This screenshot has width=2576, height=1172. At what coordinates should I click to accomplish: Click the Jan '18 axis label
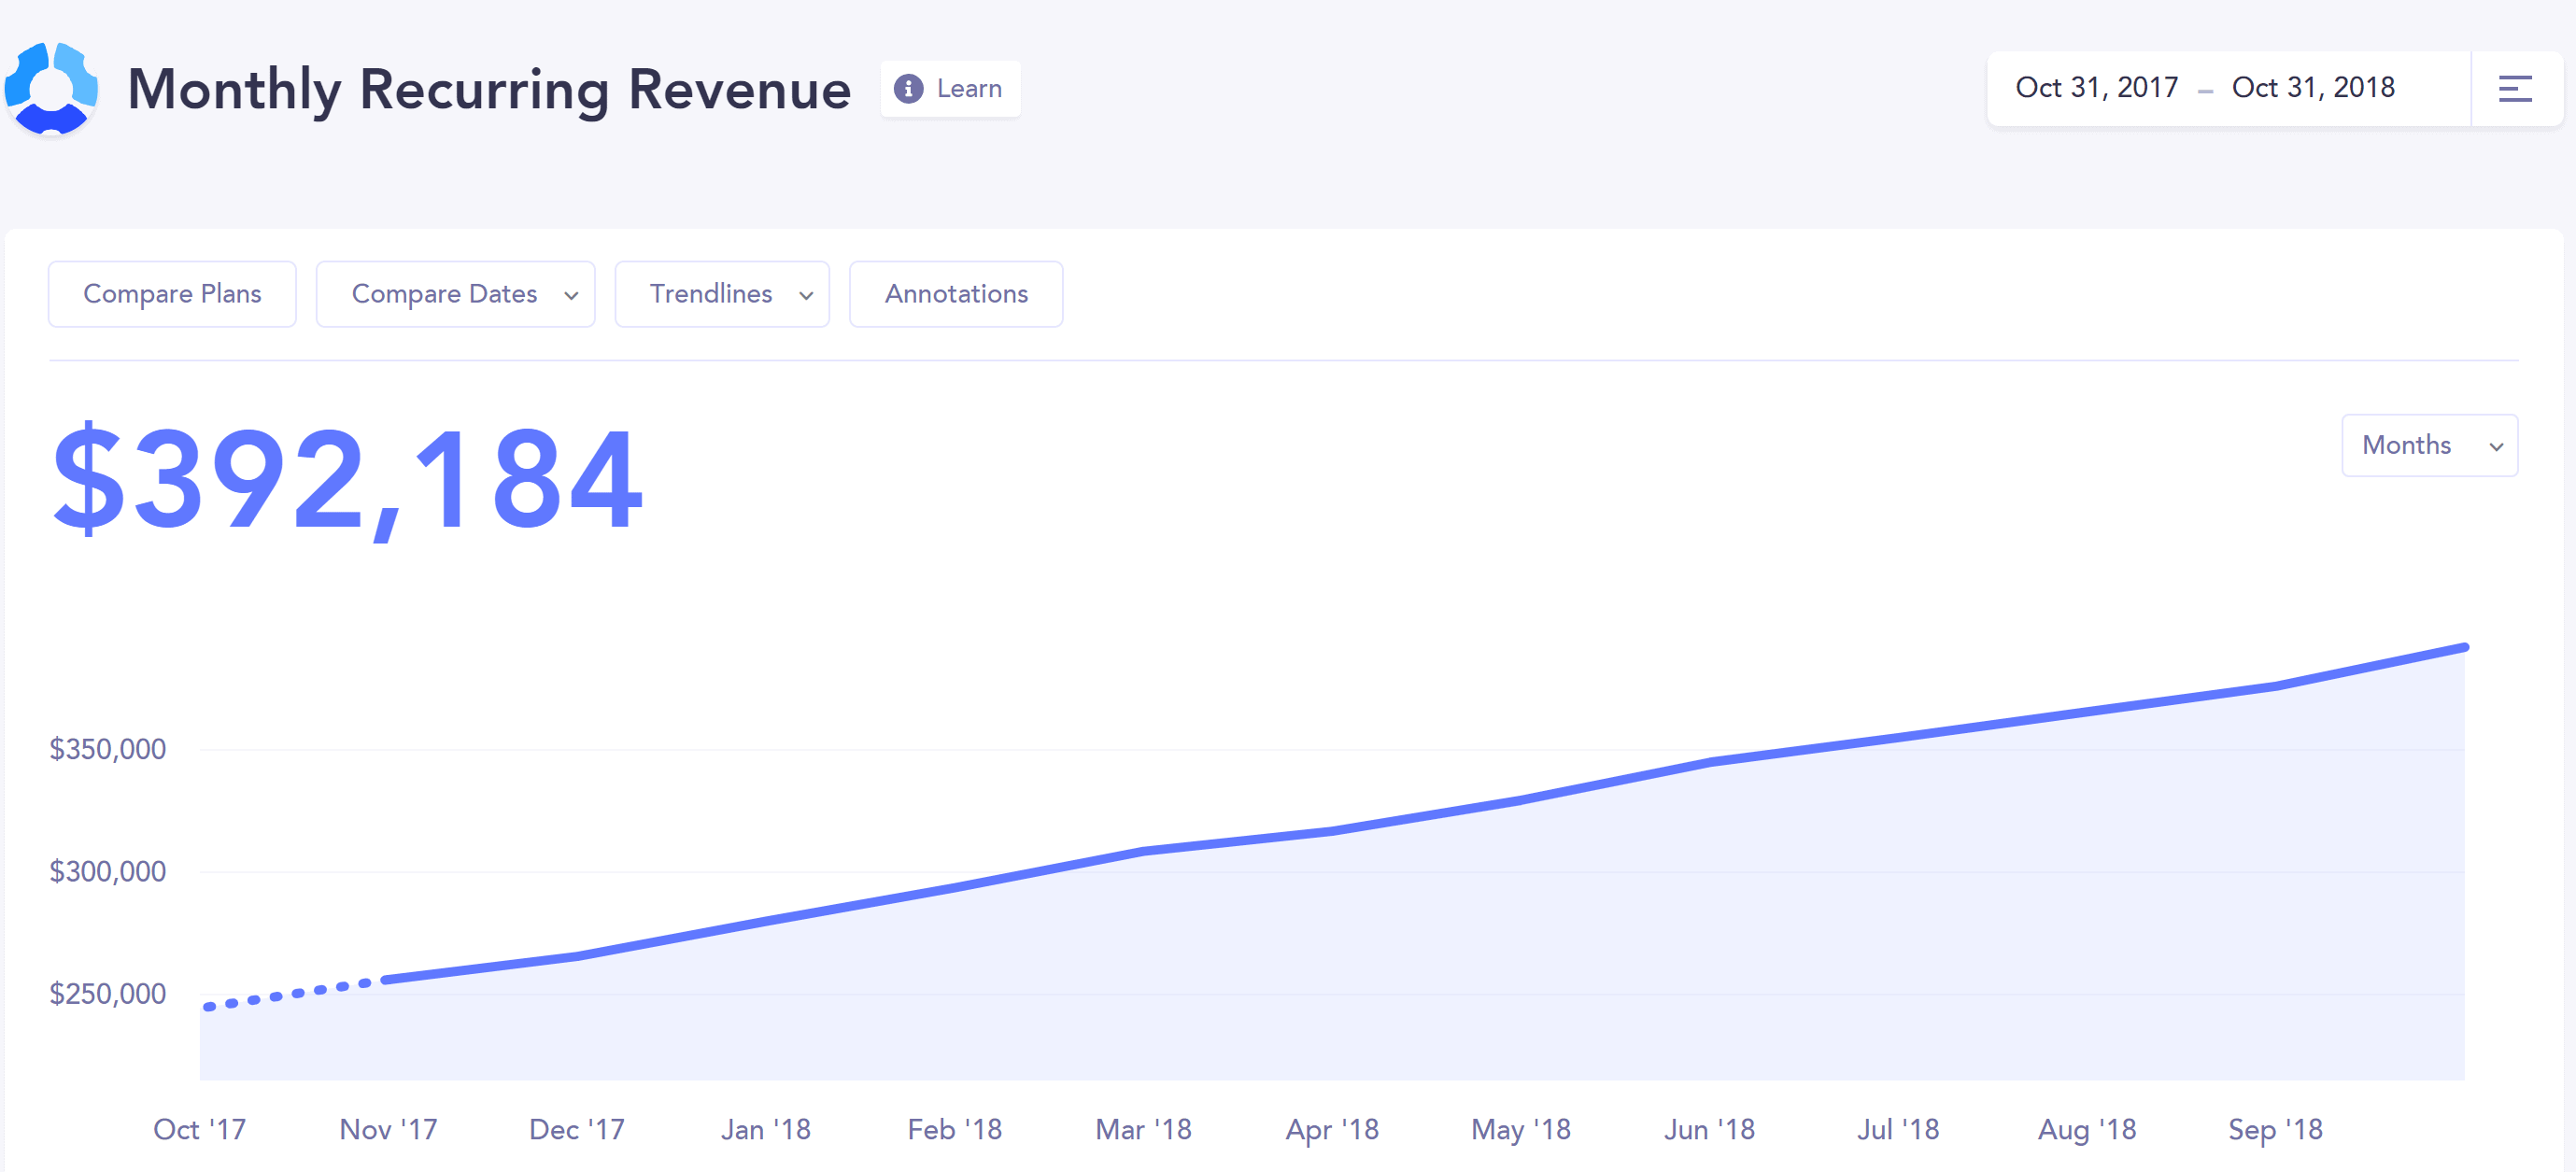pos(766,1129)
